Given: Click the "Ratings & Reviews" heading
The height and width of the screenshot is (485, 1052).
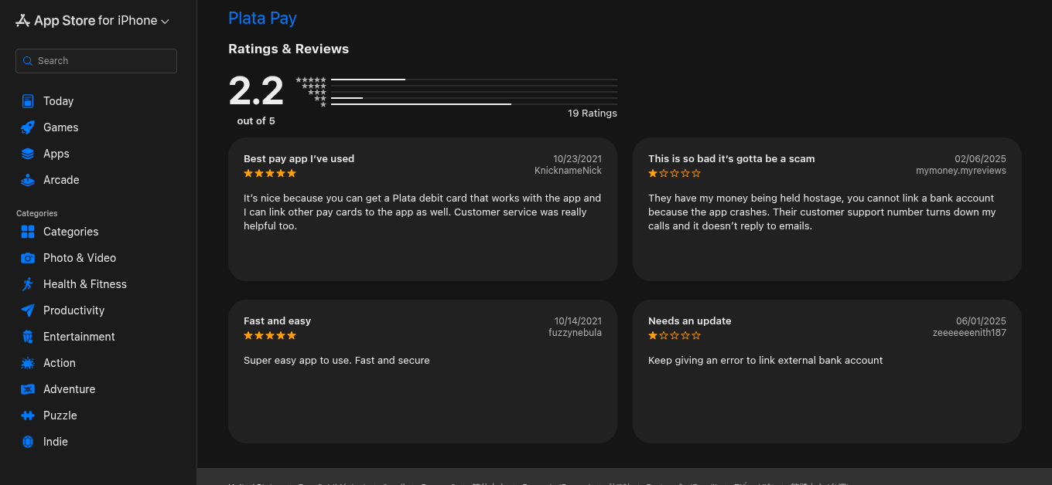Looking at the screenshot, I should point(289,49).
